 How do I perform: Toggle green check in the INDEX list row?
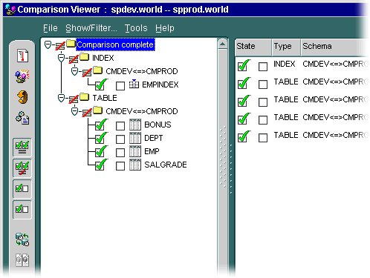244,65
